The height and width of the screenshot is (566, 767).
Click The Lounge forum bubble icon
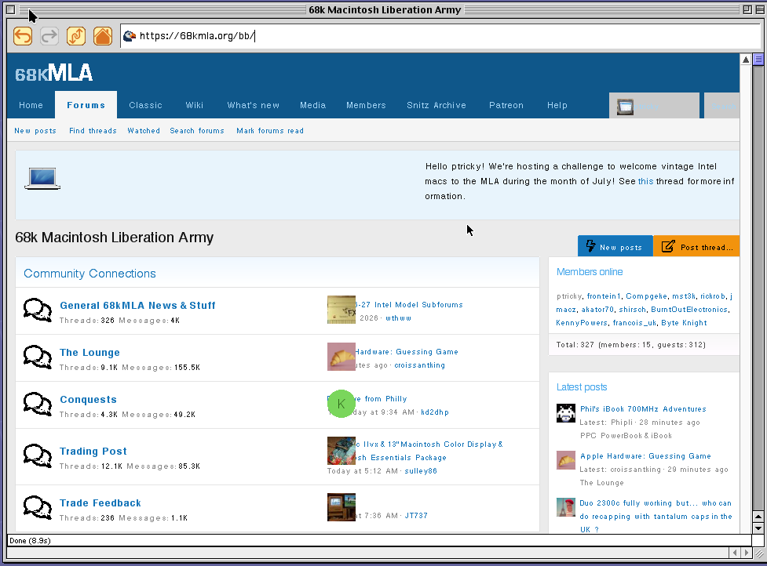[x=38, y=357]
